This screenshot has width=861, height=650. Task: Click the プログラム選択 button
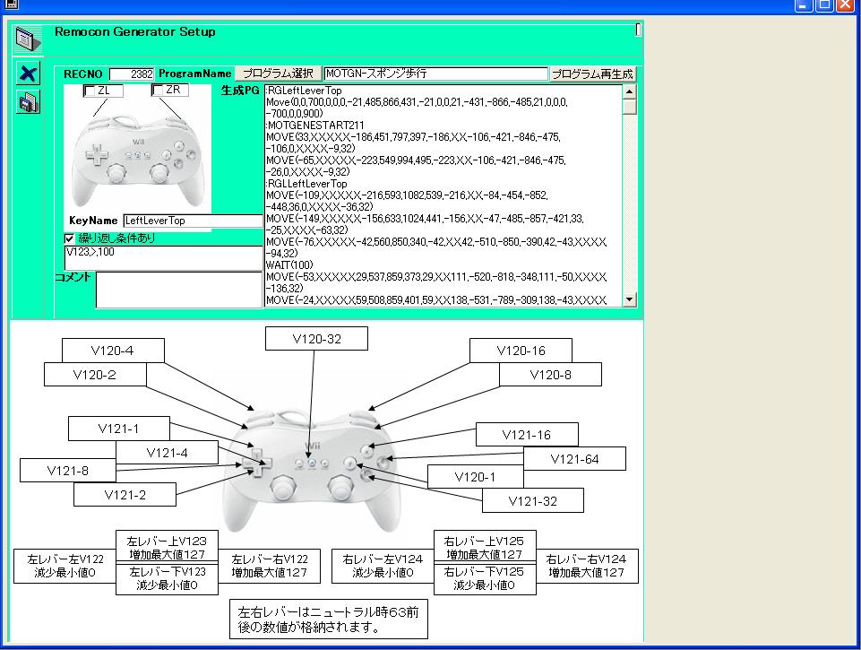pos(278,74)
